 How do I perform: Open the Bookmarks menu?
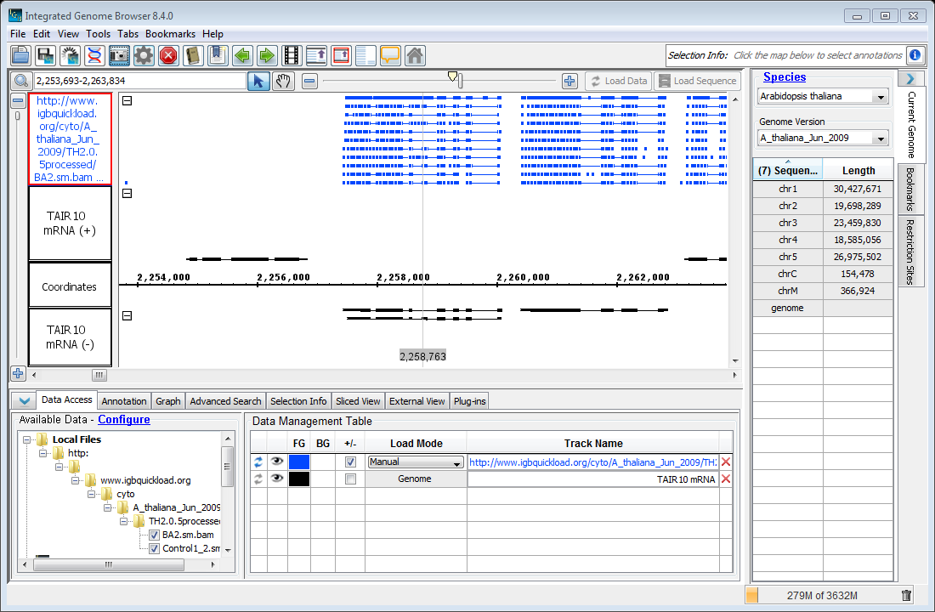(170, 34)
